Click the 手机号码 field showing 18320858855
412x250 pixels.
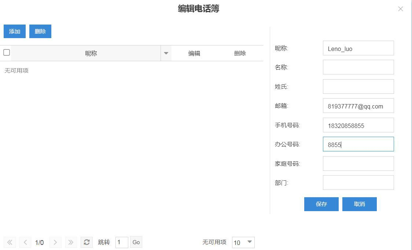tap(358, 125)
